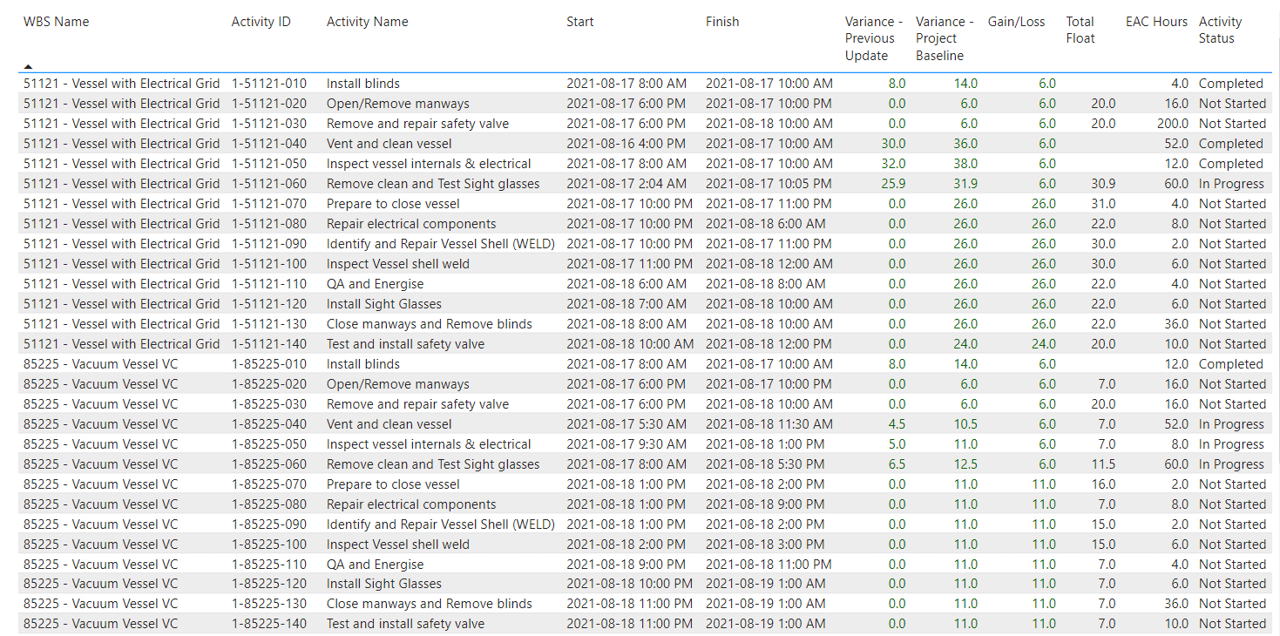Click the 2021-08-17 2:04 AM start date
This screenshot has height=636, width=1280.
pyautogui.click(x=626, y=184)
